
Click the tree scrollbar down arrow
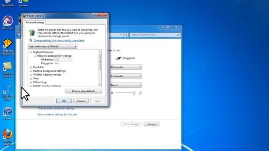tap(100, 85)
